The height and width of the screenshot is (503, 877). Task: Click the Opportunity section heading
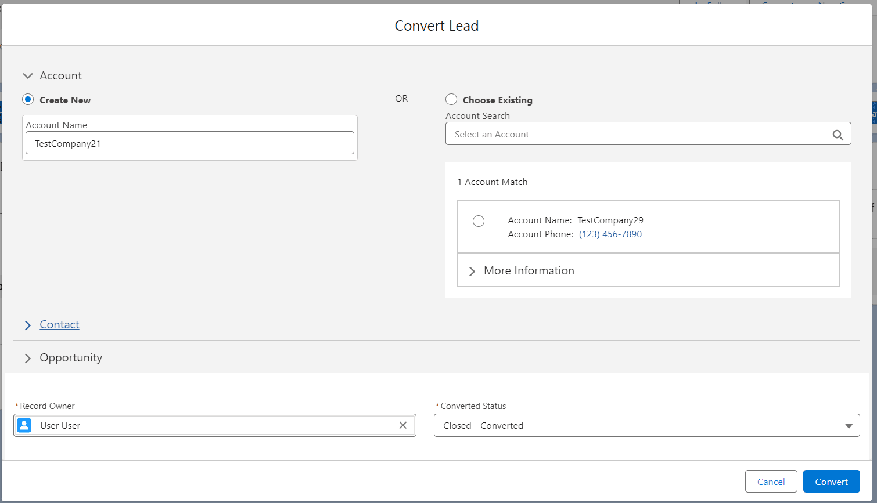(x=71, y=357)
